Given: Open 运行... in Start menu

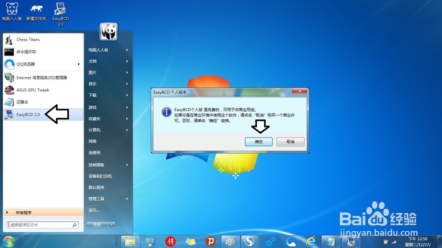Looking at the screenshot, I should click(109, 210).
